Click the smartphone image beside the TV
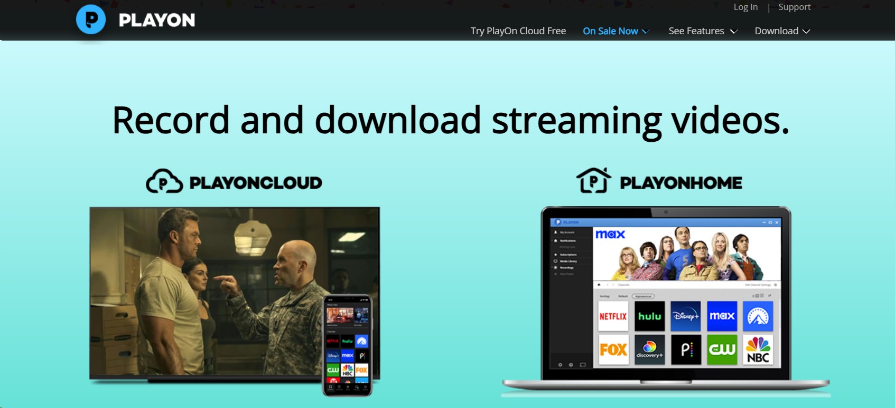895x408 pixels. point(348,345)
